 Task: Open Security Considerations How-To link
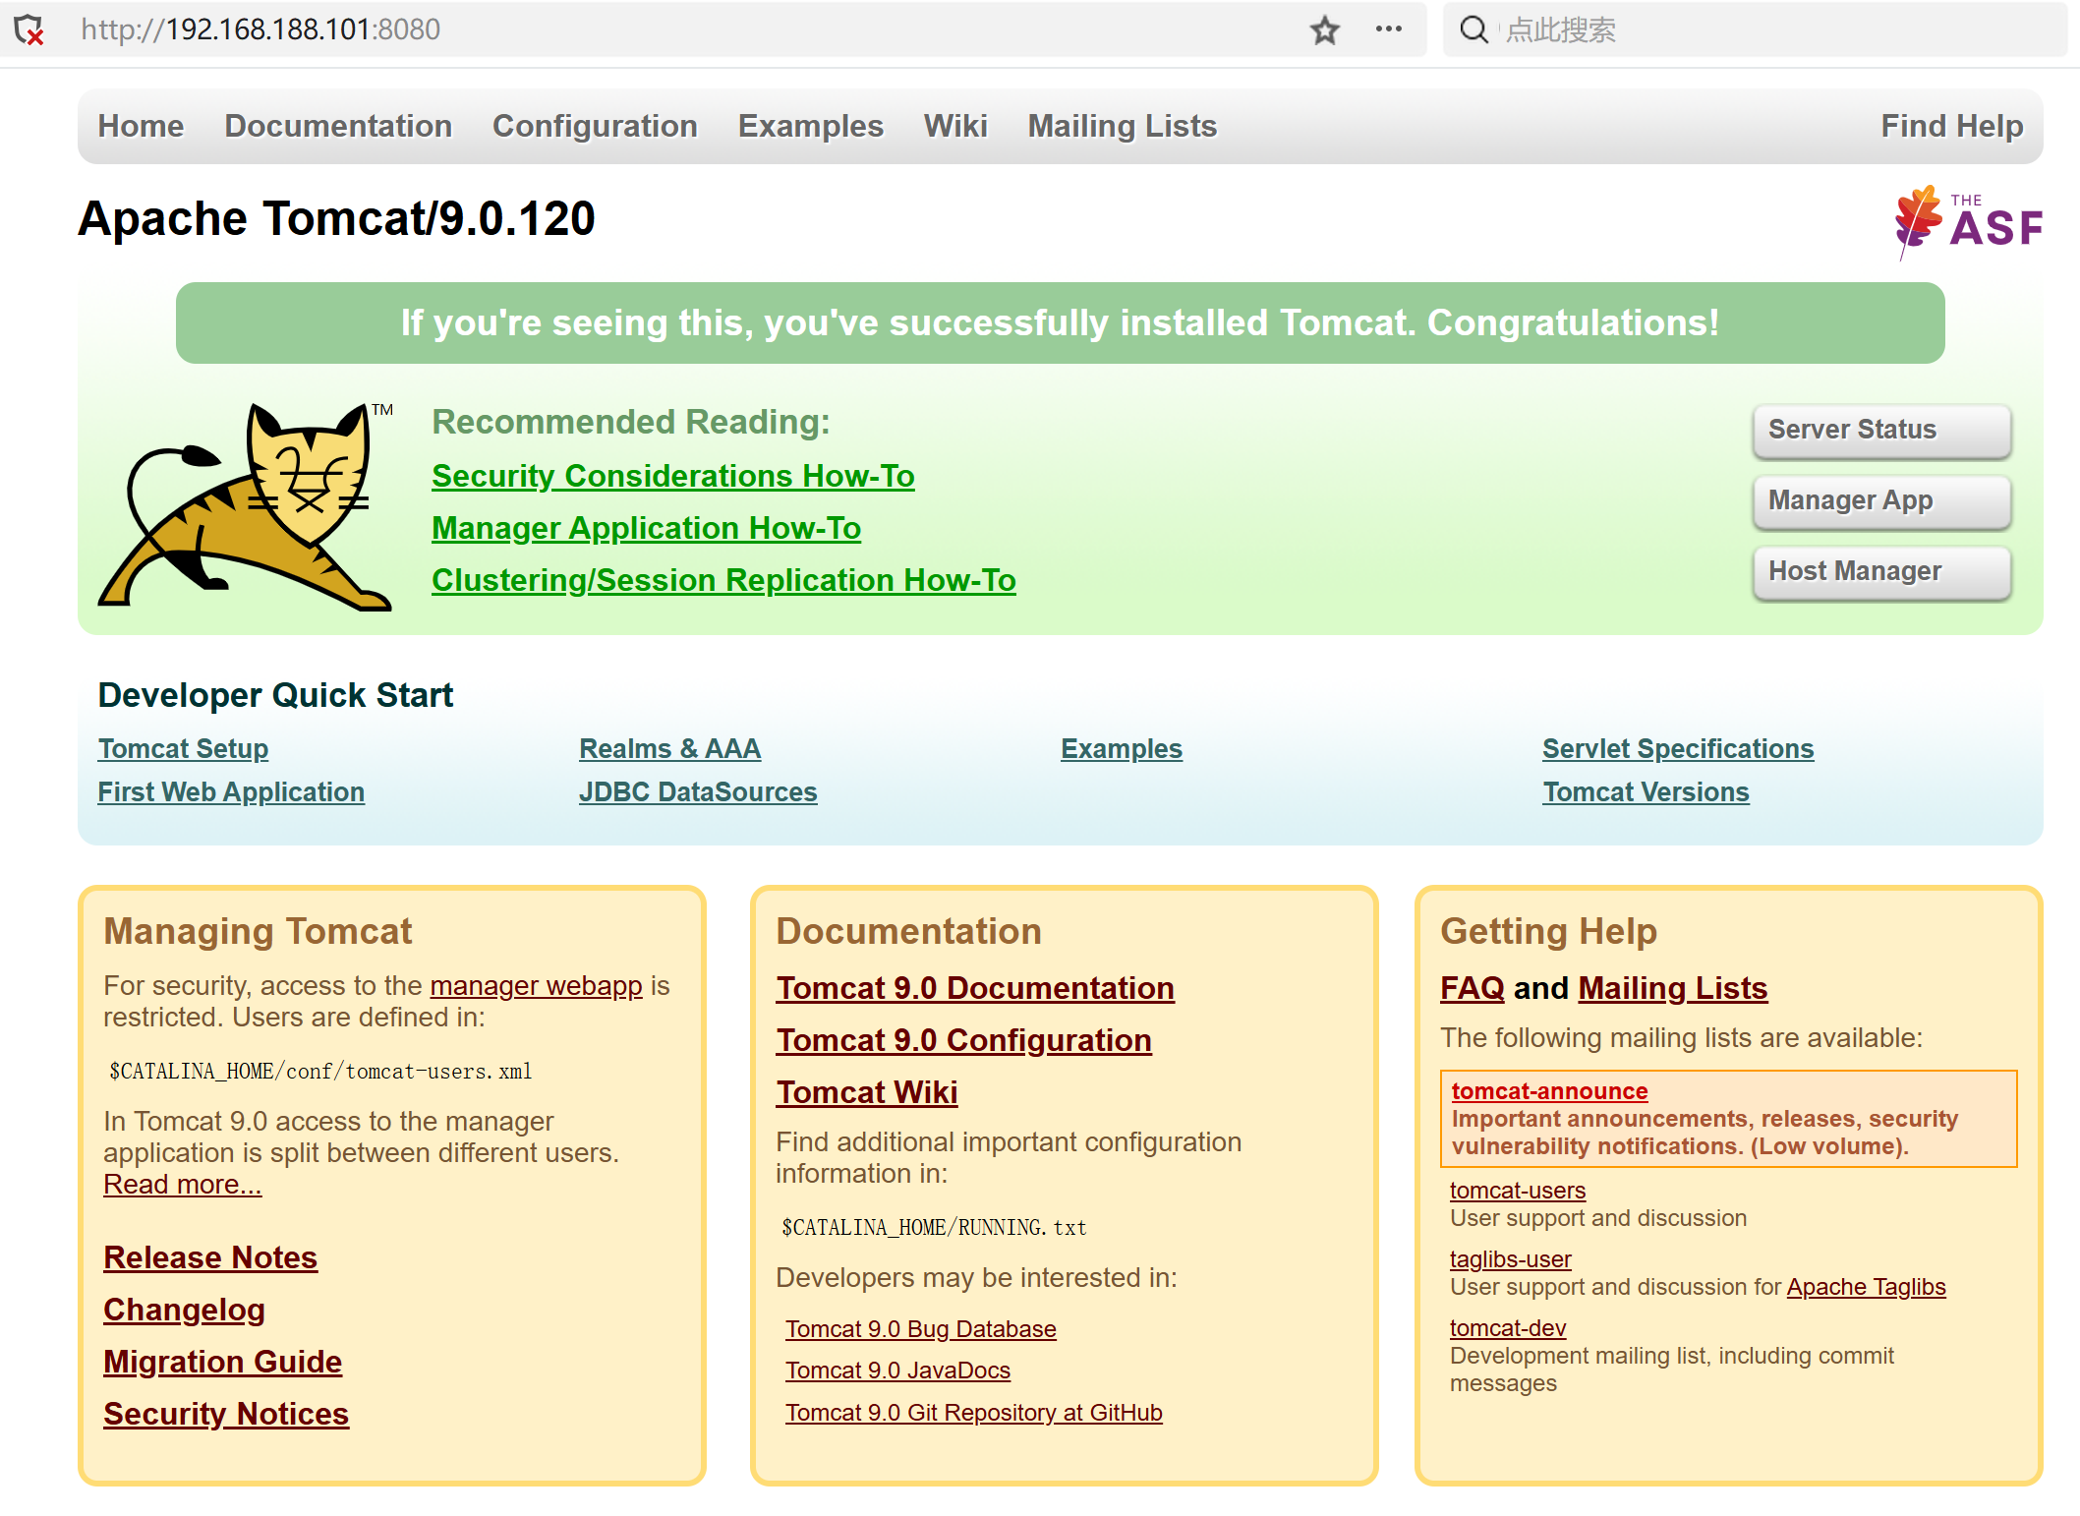click(673, 476)
